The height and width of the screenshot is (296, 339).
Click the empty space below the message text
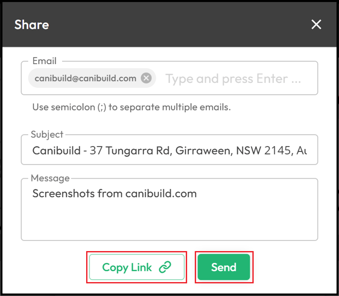tap(169, 220)
